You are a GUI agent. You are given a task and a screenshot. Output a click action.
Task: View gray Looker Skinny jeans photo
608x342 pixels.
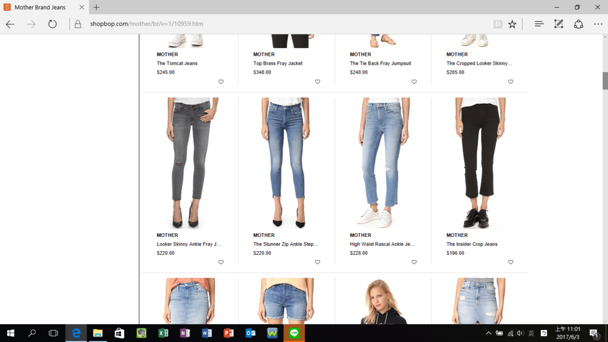[190, 163]
